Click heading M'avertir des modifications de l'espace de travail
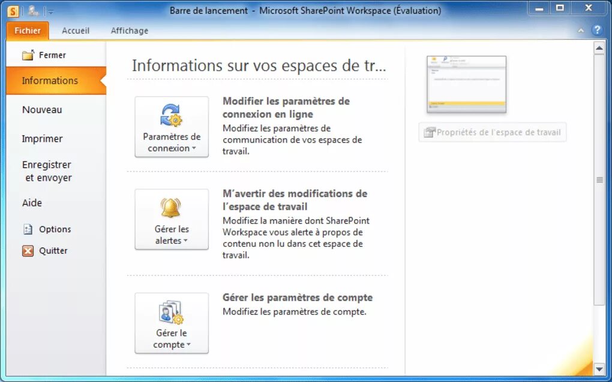 point(295,200)
